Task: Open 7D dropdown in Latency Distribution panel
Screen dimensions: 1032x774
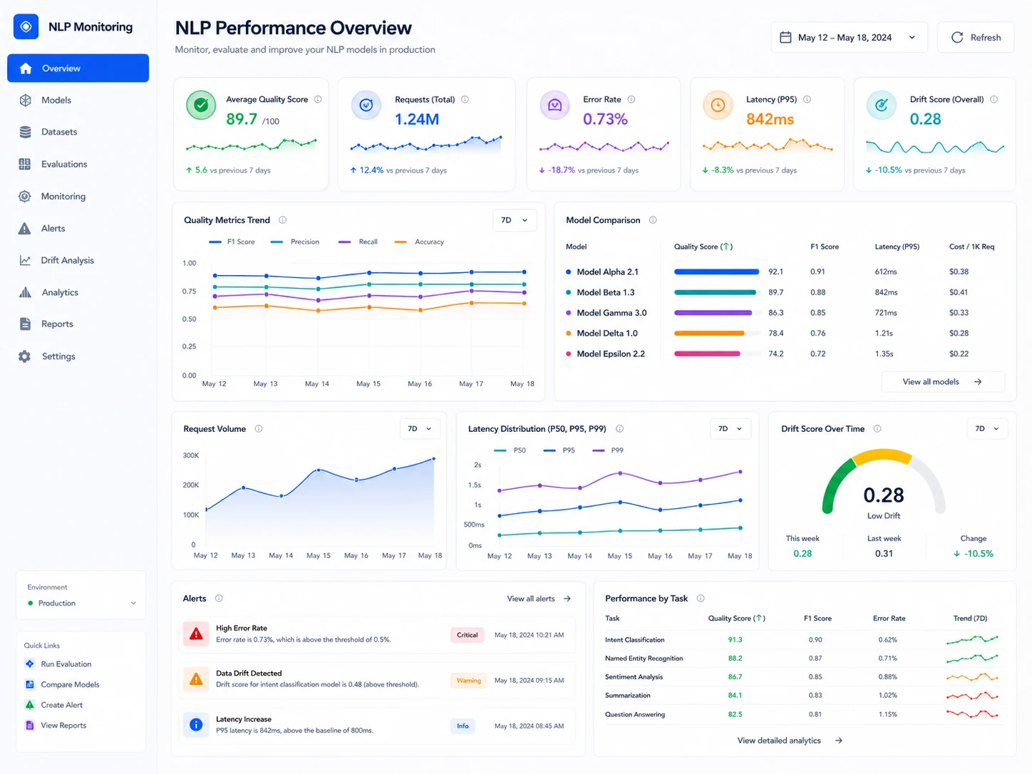Action: [731, 429]
